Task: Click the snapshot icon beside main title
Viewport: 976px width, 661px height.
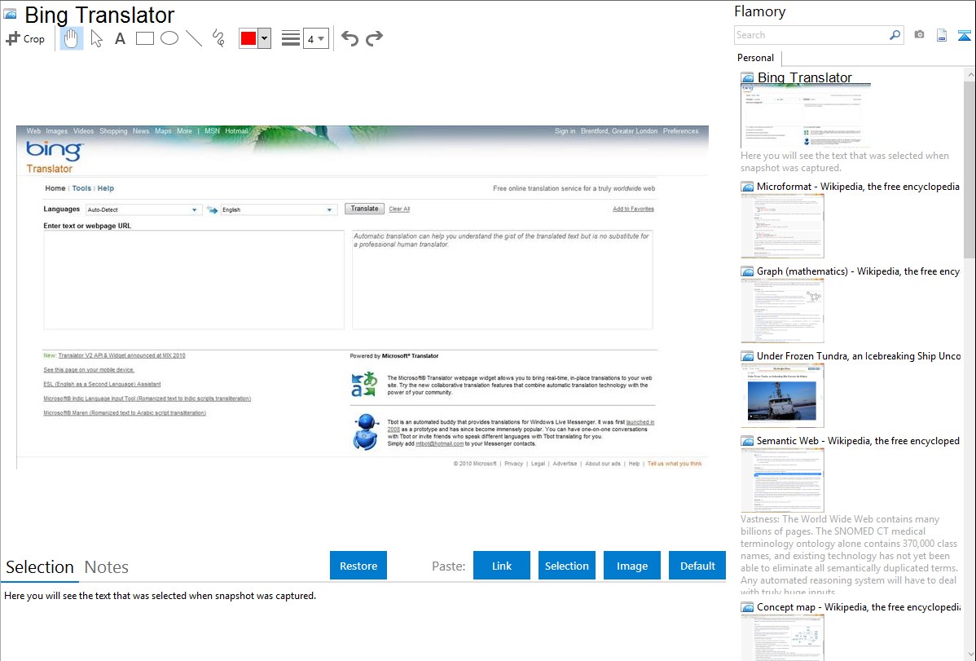Action: pos(10,15)
